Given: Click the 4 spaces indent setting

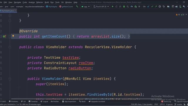Looking at the screenshot, I should pos(169,104).
